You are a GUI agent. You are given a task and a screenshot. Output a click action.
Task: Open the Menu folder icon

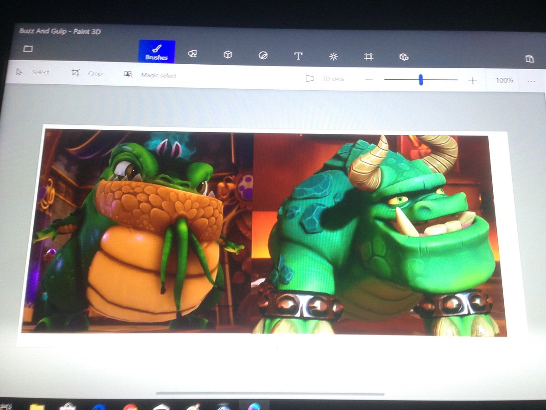28,49
